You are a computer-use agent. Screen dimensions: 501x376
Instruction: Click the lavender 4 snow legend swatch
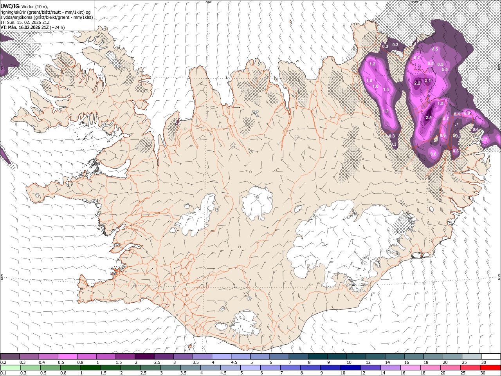[x=221, y=357]
